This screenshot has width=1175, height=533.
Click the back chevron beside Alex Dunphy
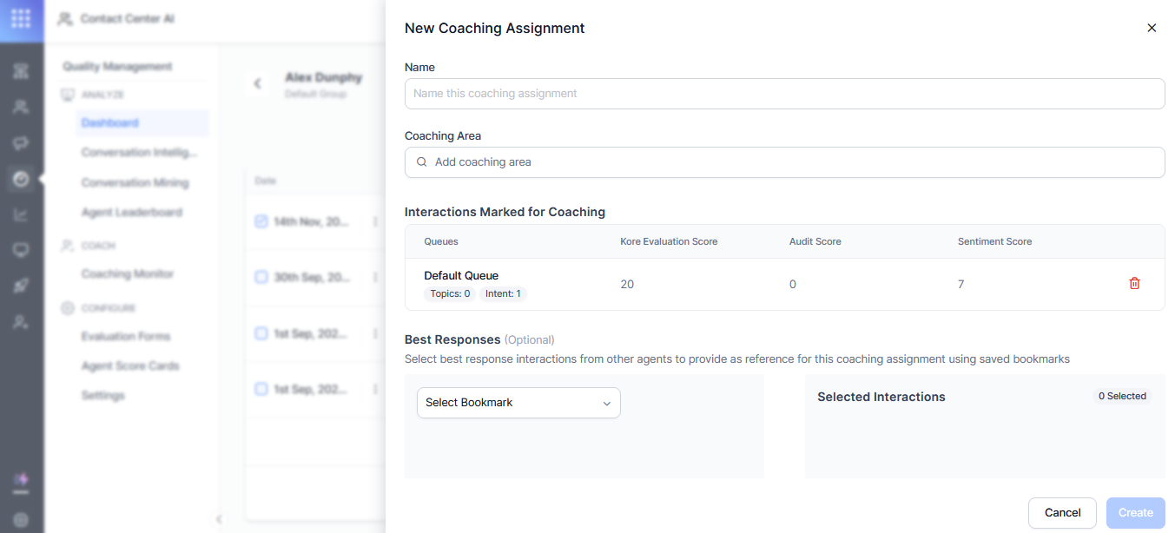pyautogui.click(x=257, y=83)
